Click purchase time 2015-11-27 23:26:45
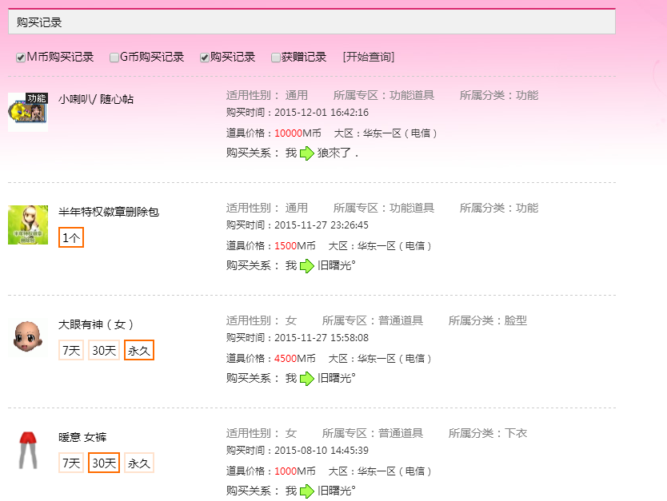Image resolution: width=667 pixels, height=501 pixels. pos(322,225)
